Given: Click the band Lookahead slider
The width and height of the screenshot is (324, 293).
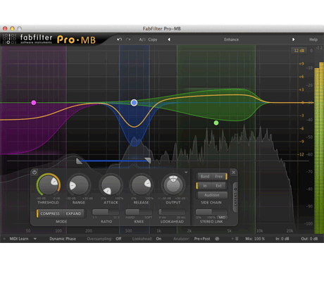Looking at the screenshot, I should click(172, 212).
